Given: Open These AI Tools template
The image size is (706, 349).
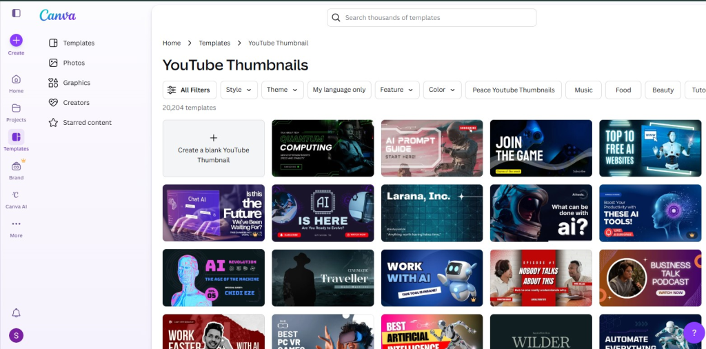Looking at the screenshot, I should (650, 213).
